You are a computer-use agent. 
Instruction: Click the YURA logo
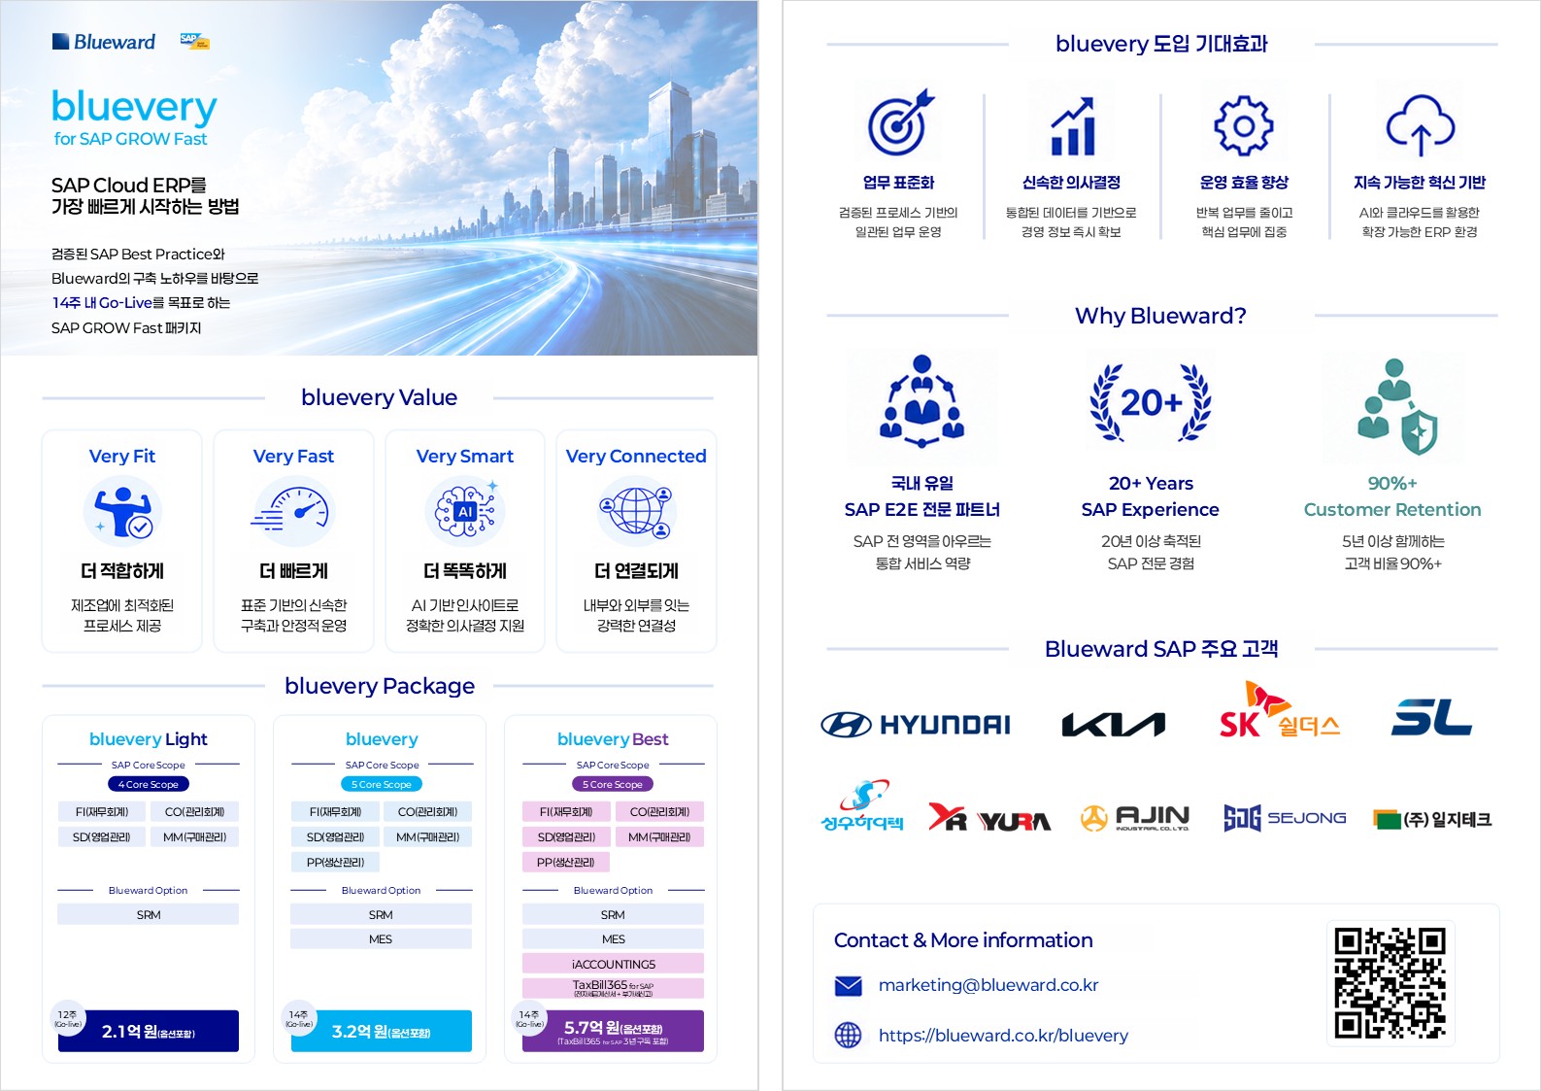pos(989,818)
